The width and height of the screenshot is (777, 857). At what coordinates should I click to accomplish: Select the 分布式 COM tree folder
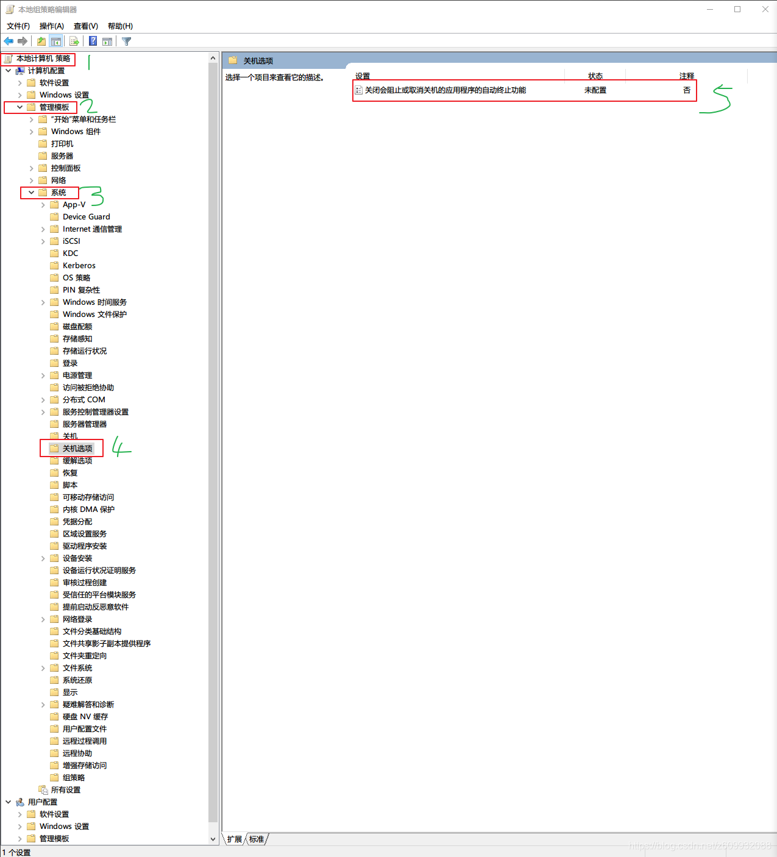click(84, 400)
